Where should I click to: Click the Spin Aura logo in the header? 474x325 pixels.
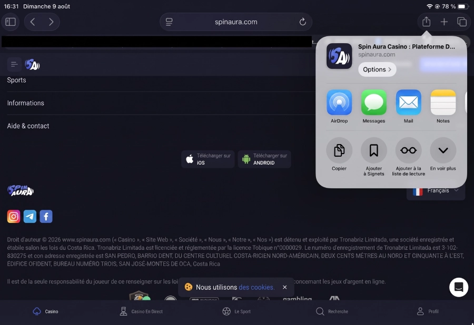pos(32,65)
